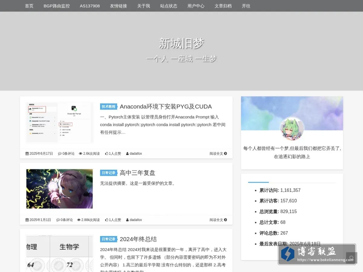View 文章归档 from the navigation
The height and width of the screenshot is (272, 363).
tap(223, 6)
